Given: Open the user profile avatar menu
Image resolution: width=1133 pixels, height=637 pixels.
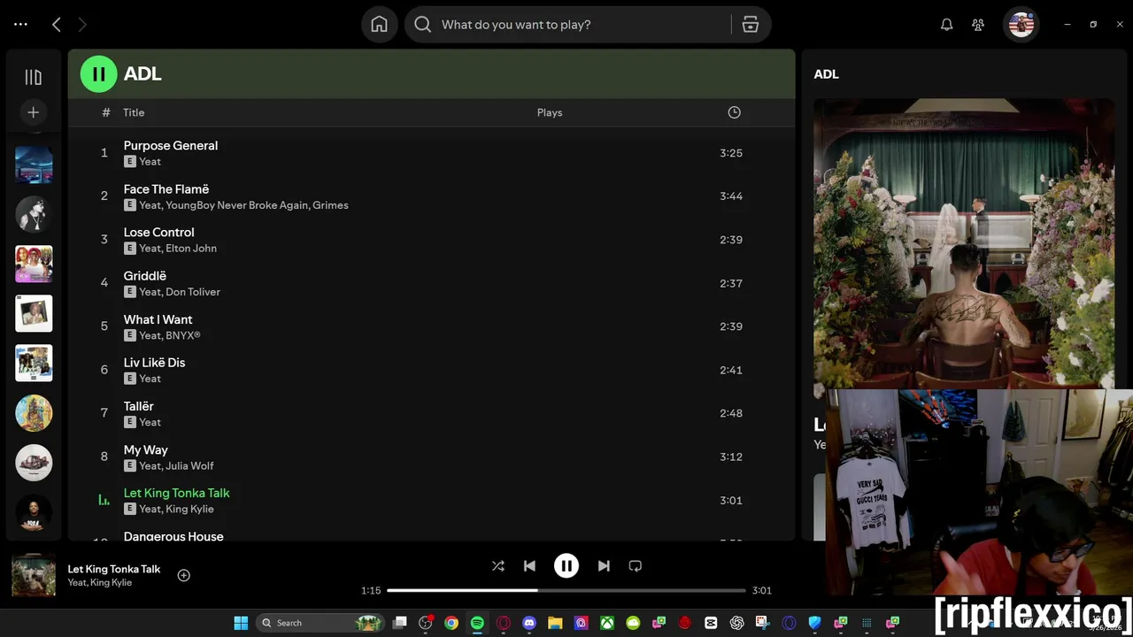Looking at the screenshot, I should (x=1021, y=25).
